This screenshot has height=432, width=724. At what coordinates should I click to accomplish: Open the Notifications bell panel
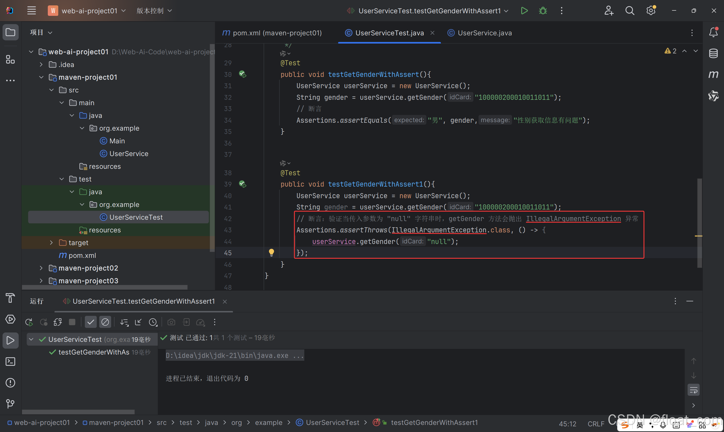(x=713, y=32)
